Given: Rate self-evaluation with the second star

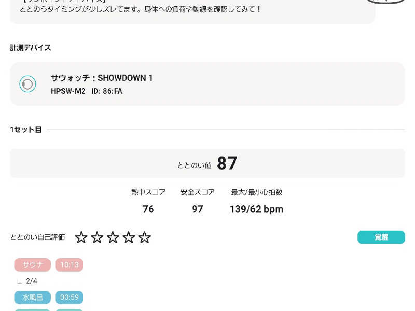Looking at the screenshot, I should coord(97,237).
